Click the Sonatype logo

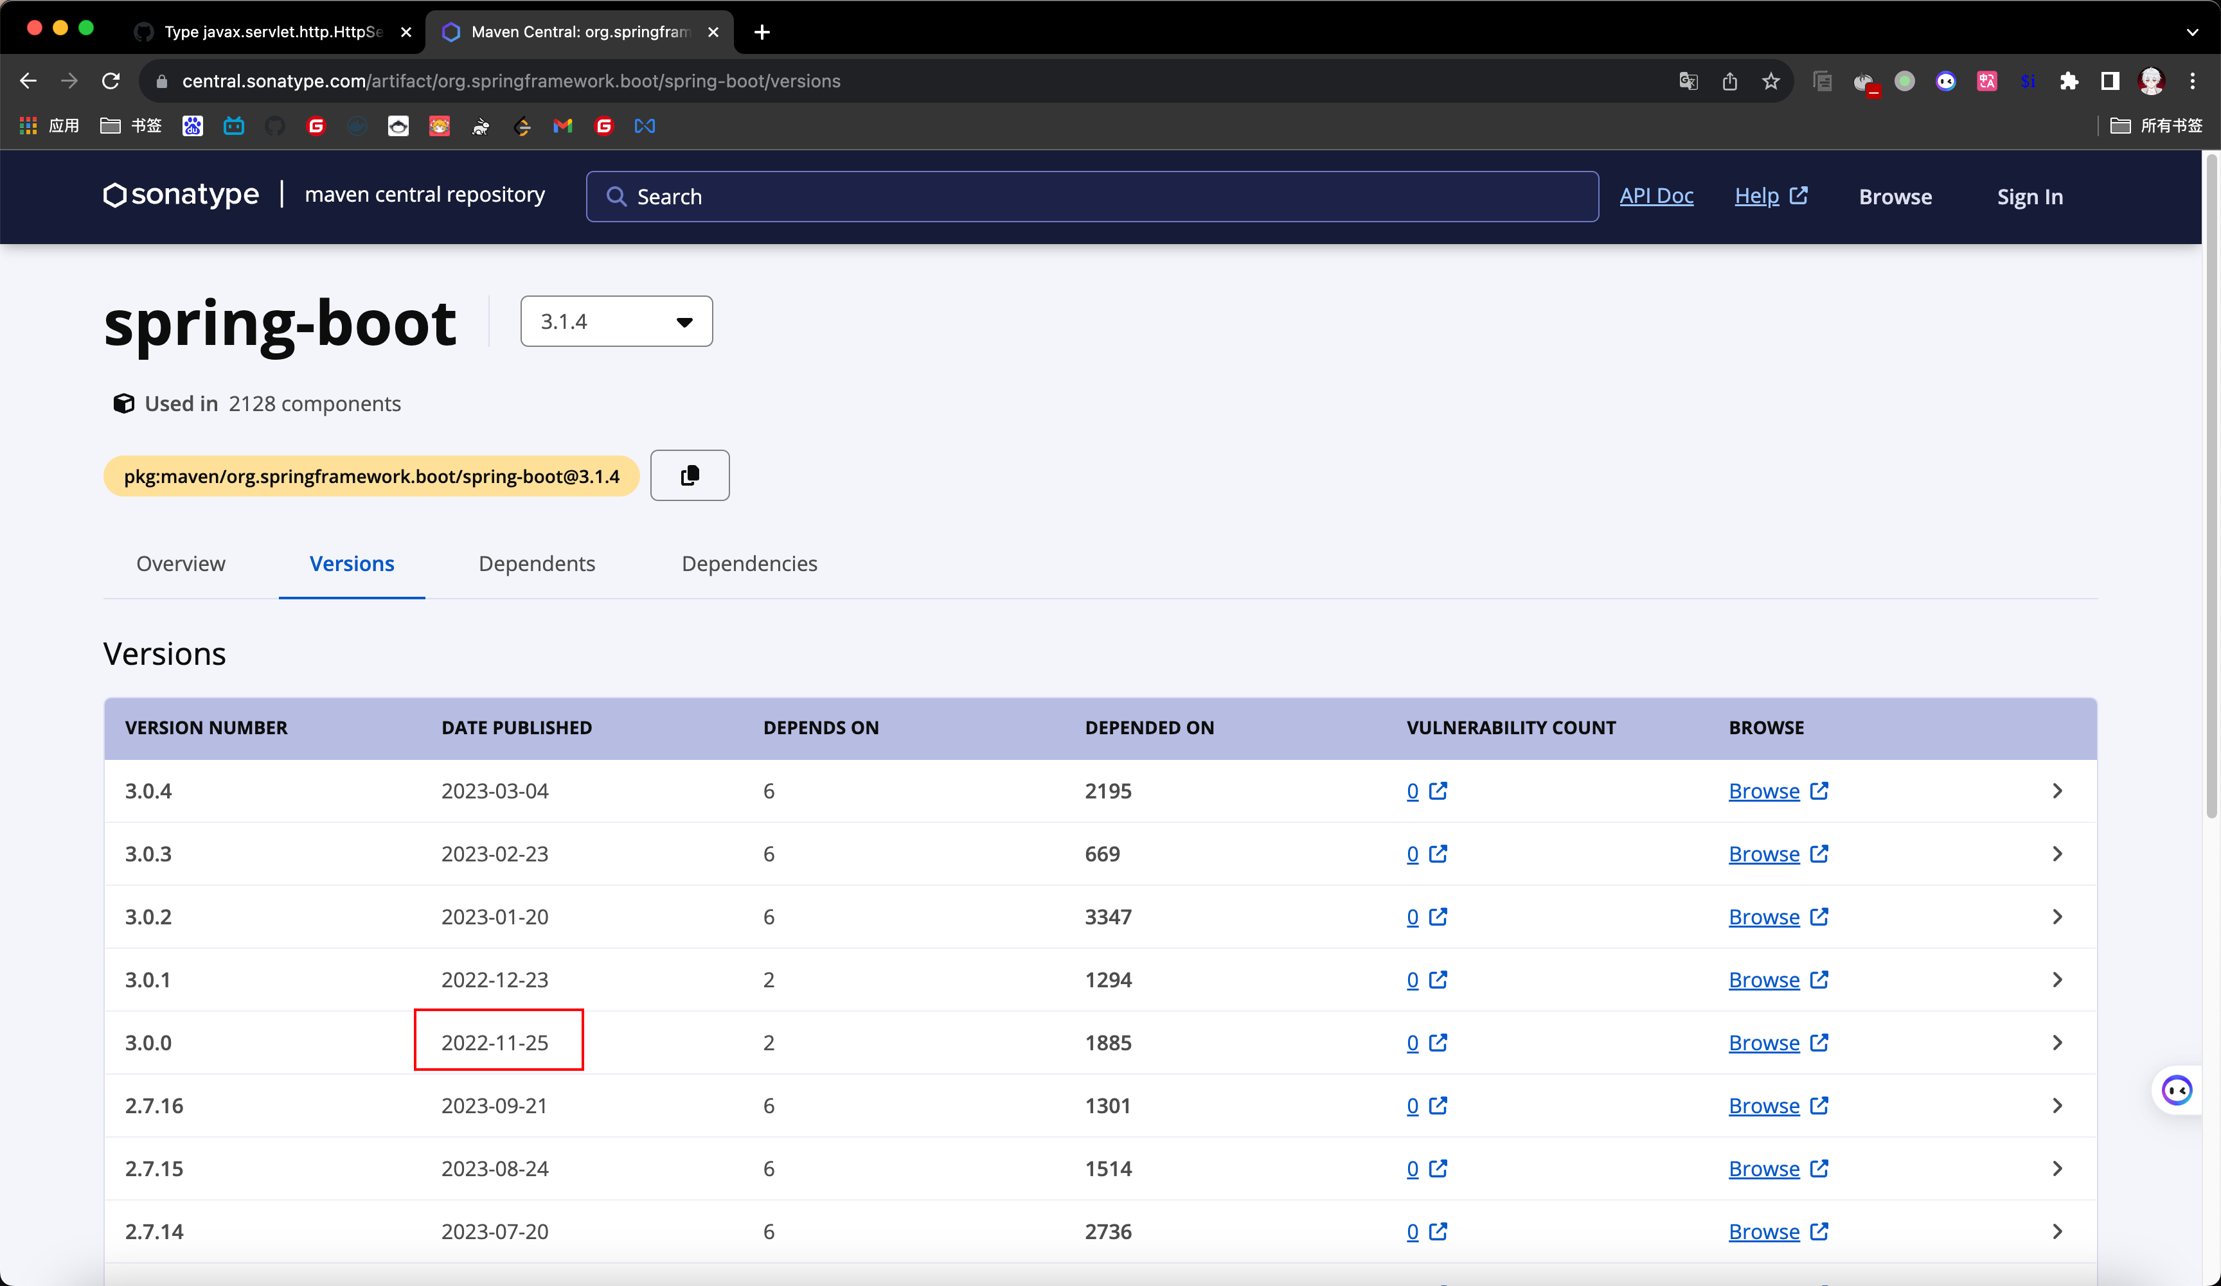[x=180, y=195]
